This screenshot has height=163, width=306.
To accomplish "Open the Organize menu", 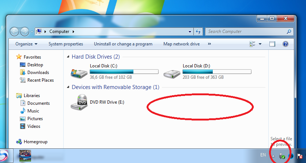I will [x=26, y=44].
